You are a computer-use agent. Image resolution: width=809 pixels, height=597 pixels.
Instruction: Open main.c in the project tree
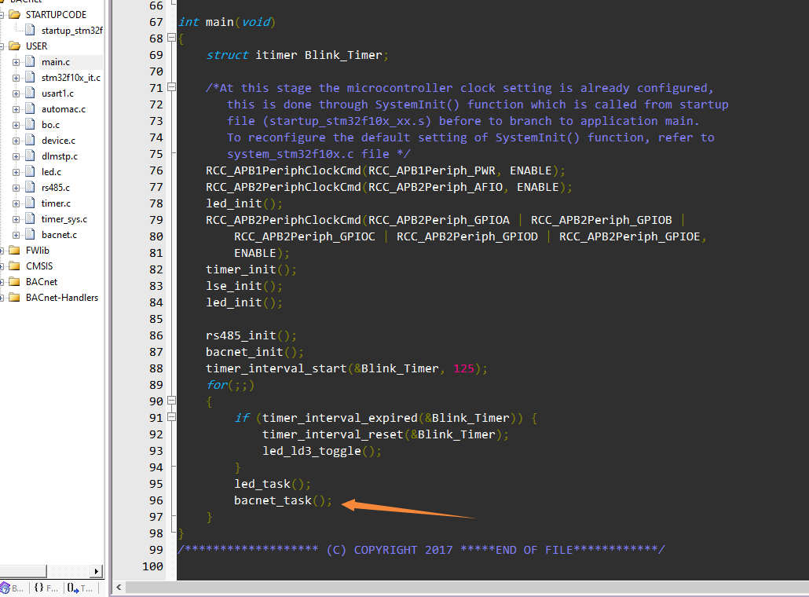55,62
